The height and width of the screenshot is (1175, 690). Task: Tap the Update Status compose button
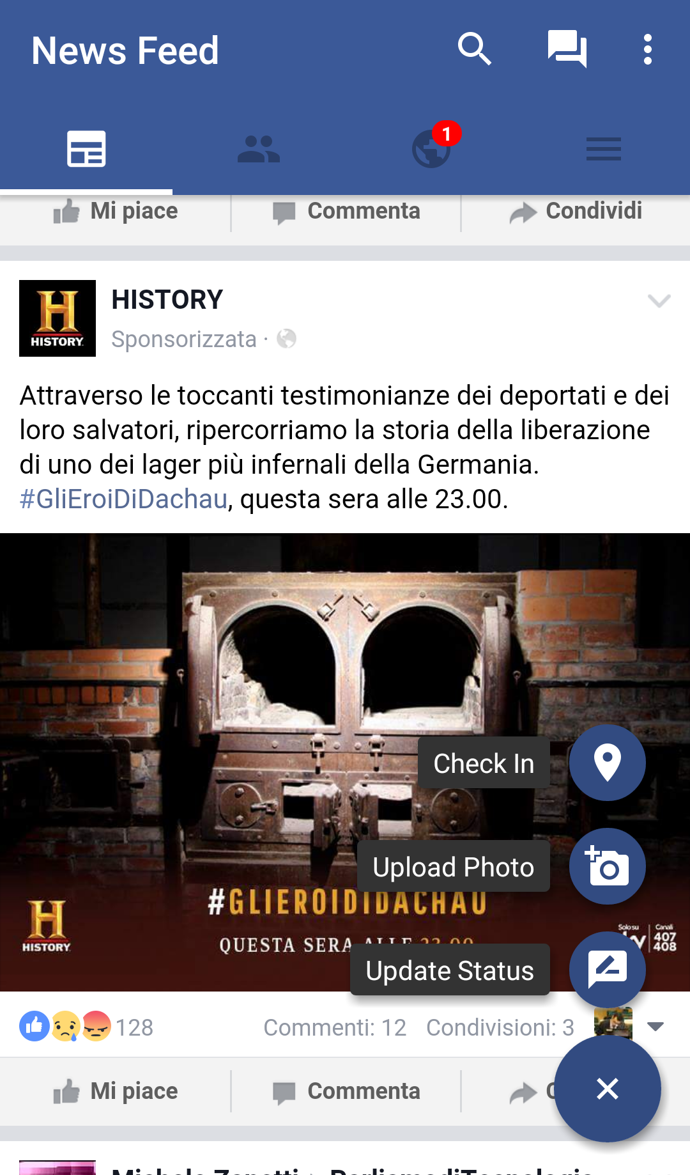tap(608, 970)
